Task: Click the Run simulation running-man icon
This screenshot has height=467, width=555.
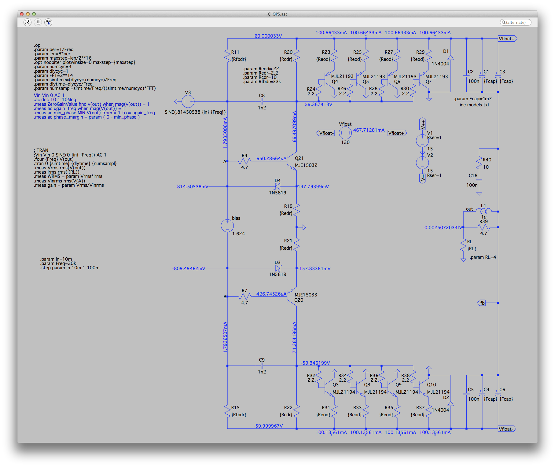Action: [x=28, y=22]
